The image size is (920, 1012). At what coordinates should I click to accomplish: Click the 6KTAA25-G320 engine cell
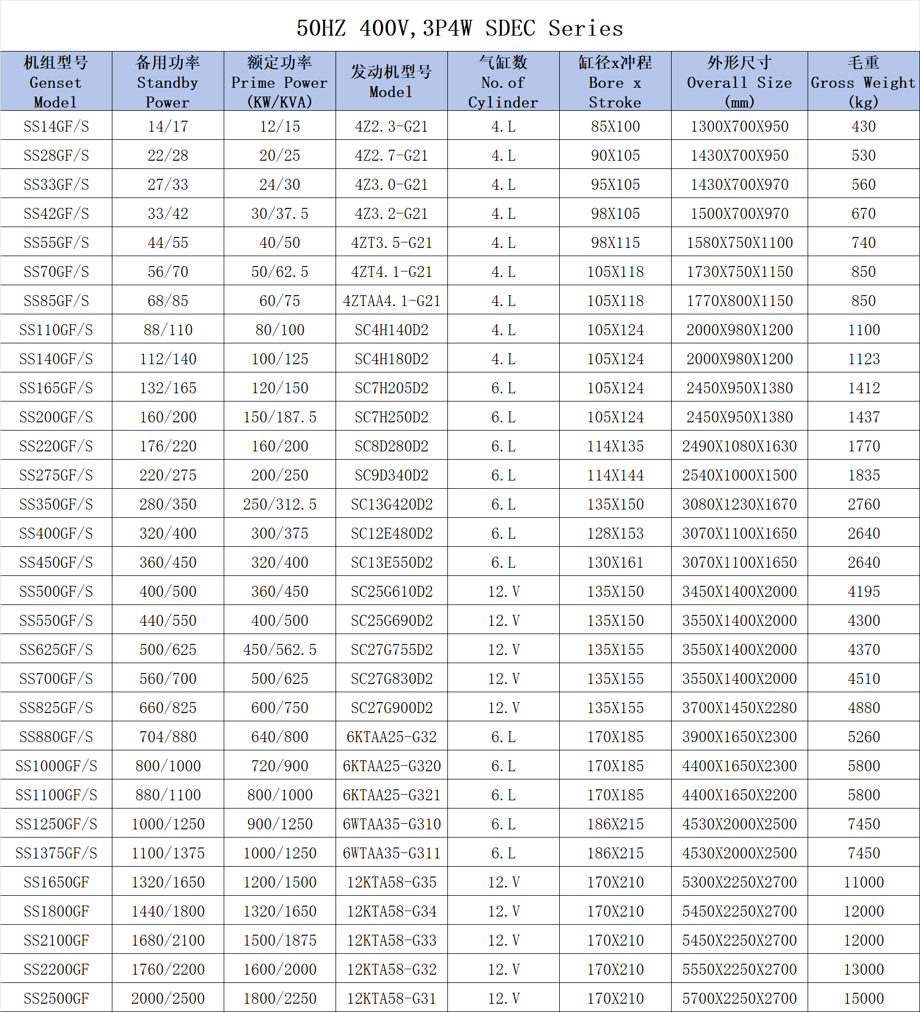pyautogui.click(x=391, y=766)
